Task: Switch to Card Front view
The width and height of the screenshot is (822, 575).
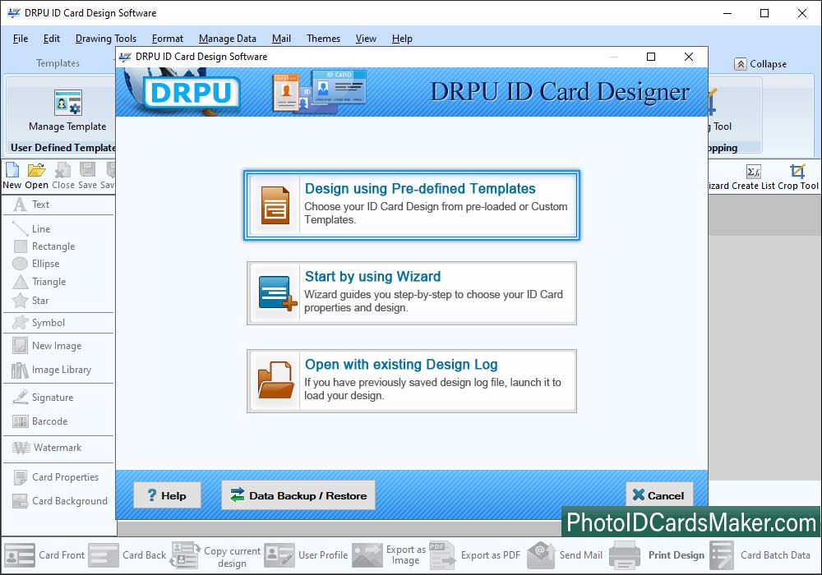Action: [44, 555]
